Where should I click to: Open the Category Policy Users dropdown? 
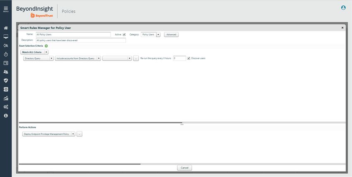151,35
